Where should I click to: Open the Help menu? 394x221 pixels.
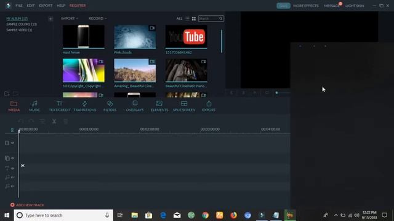[x=61, y=6]
